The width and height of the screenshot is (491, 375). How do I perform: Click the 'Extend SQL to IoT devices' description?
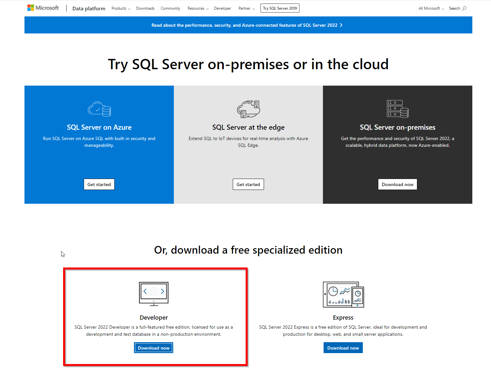click(248, 142)
